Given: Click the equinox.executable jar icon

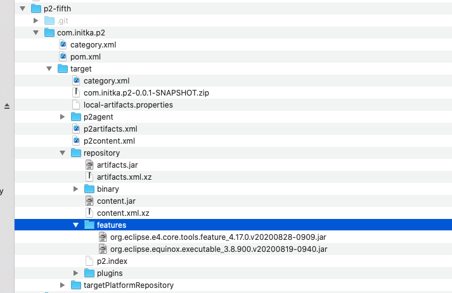Looking at the screenshot, I should point(103,249).
